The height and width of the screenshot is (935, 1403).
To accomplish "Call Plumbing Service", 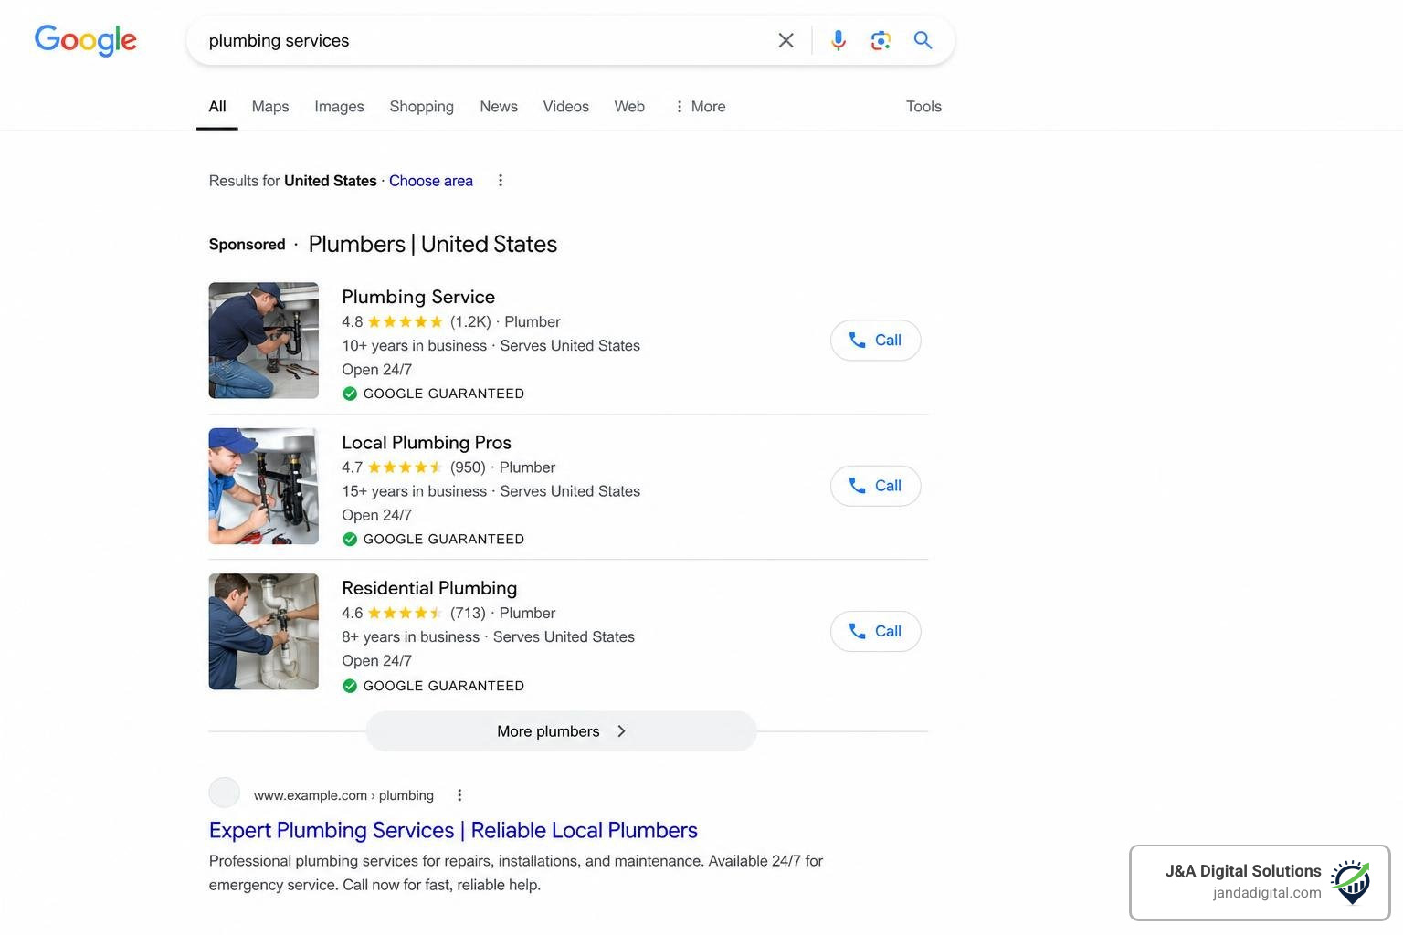I will pos(875,341).
